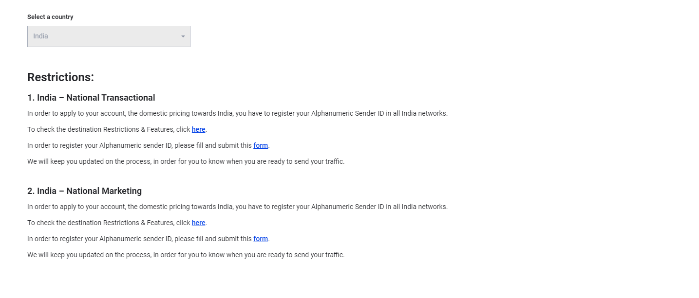Select the 'India – National Marketing' heading
Screen dimensions: 699x298
point(84,191)
